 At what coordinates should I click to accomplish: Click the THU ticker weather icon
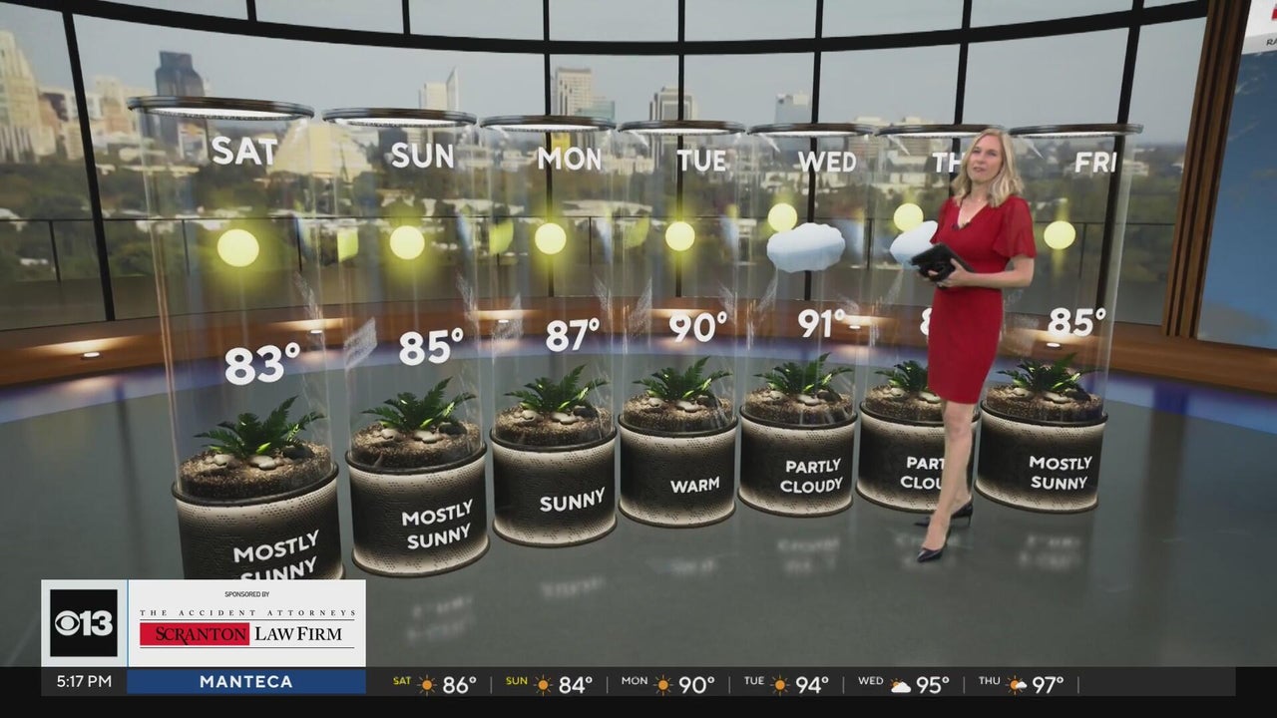point(1017,685)
